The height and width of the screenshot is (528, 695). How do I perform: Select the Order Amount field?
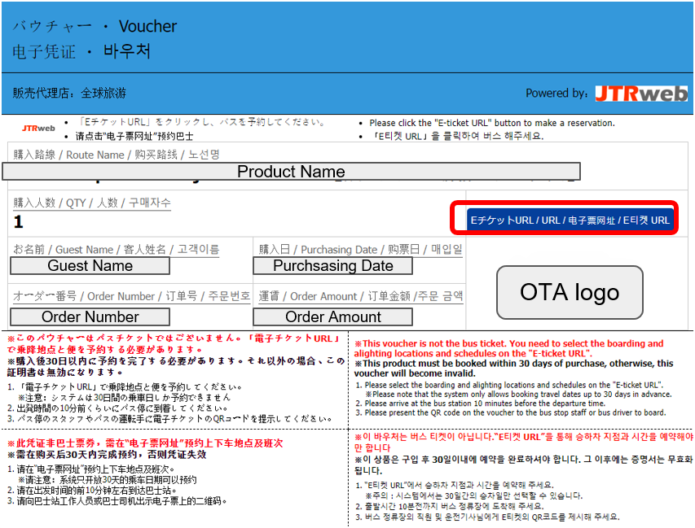pyautogui.click(x=332, y=317)
